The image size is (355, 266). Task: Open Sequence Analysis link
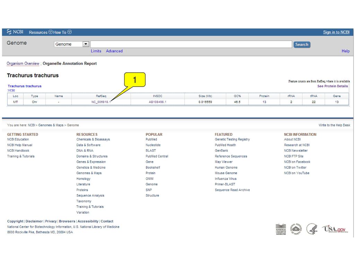(x=90, y=196)
